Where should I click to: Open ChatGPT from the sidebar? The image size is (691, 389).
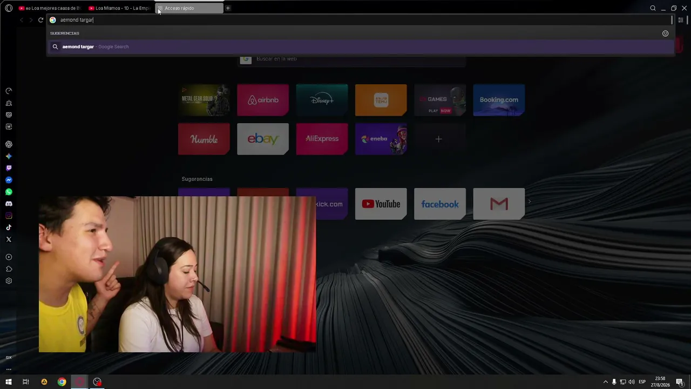pyautogui.click(x=9, y=144)
